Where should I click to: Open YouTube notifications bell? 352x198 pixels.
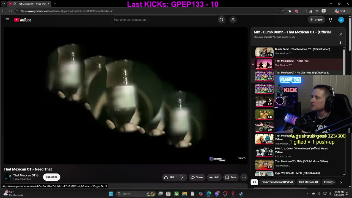click(331, 20)
